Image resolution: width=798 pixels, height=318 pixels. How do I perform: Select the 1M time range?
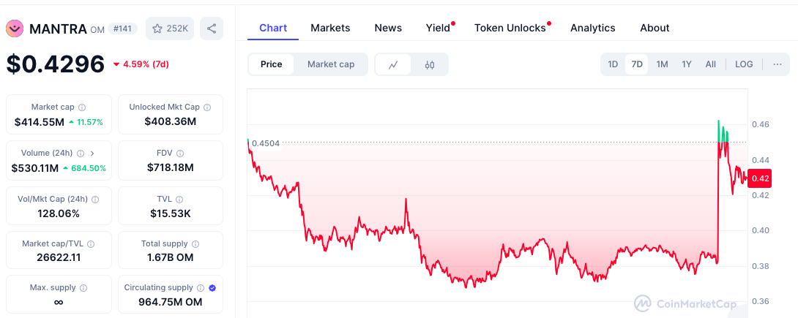(662, 64)
